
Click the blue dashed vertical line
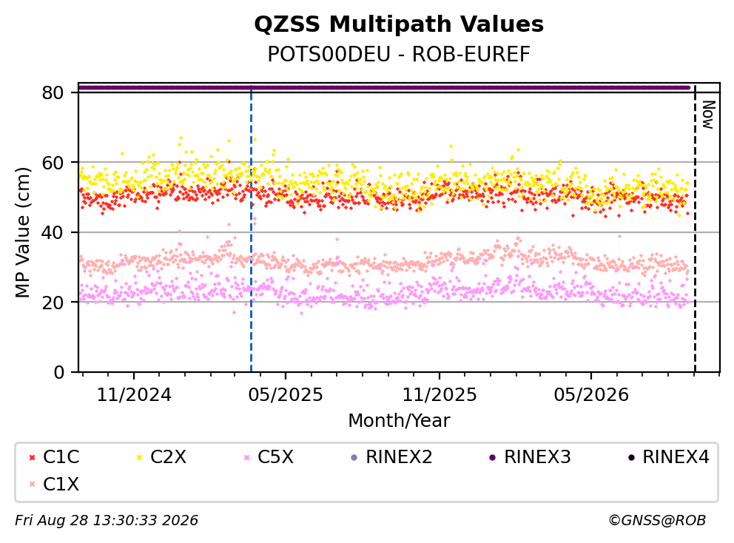(x=252, y=229)
